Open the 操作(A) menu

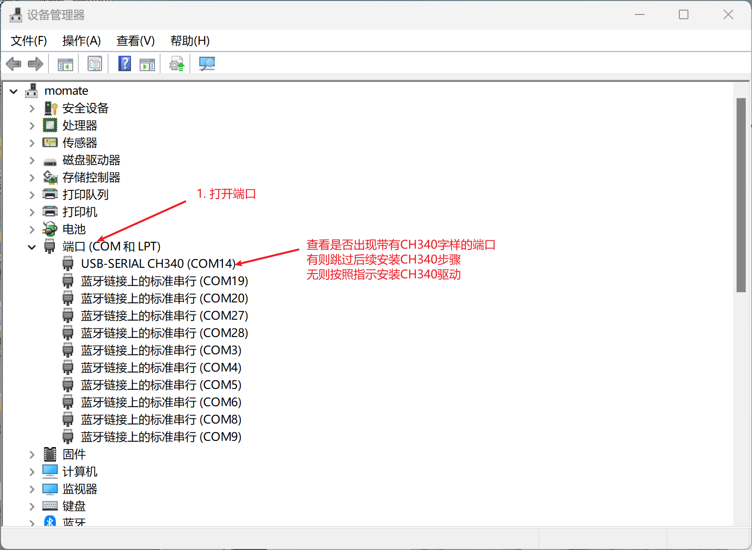(x=81, y=41)
